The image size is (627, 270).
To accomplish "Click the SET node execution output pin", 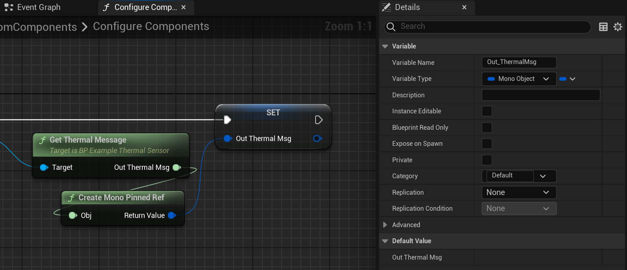I will pos(319,120).
